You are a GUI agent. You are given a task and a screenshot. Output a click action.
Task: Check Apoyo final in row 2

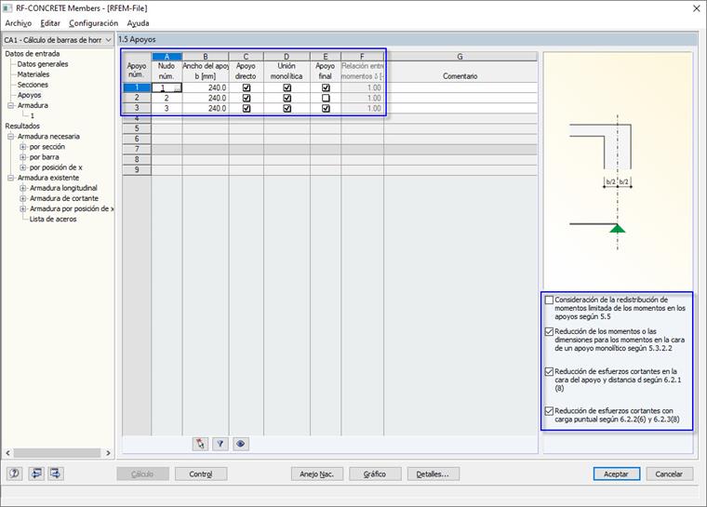click(x=326, y=98)
